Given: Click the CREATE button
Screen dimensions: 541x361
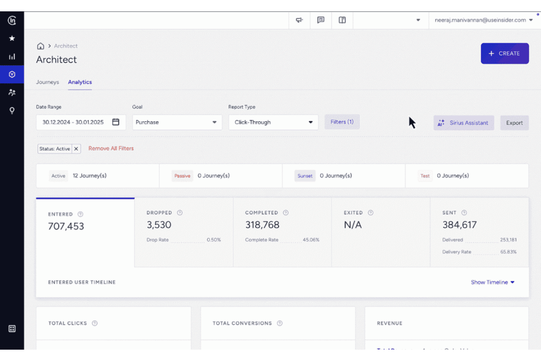Looking at the screenshot, I should pos(505,53).
